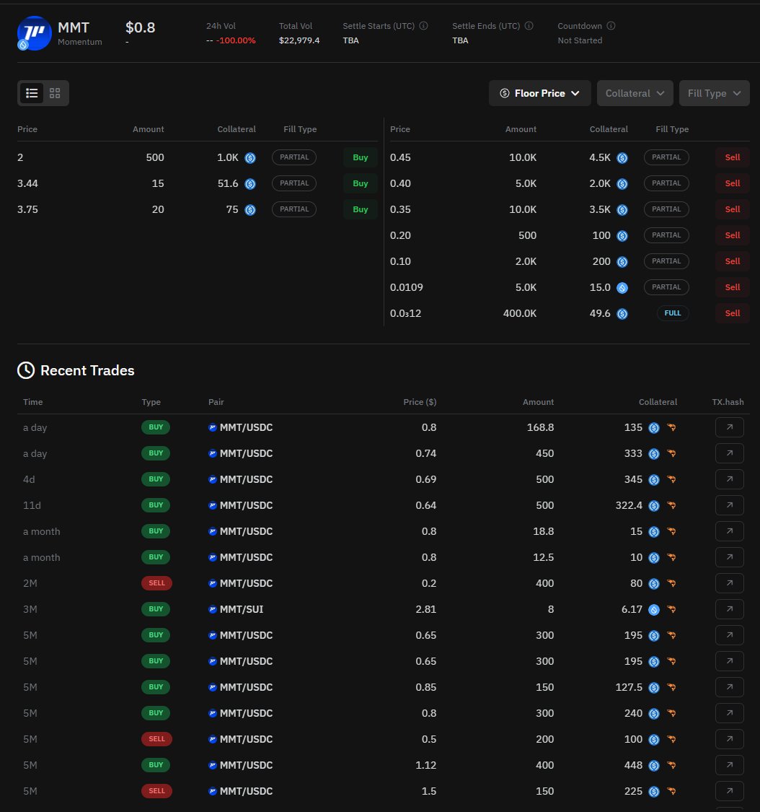Open the transaction hash link for the first trade
Viewport: 760px width, 812px height.
[x=729, y=427]
